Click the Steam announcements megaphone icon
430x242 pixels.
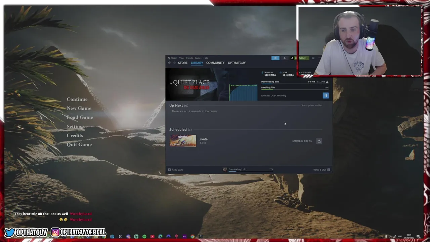[275, 58]
